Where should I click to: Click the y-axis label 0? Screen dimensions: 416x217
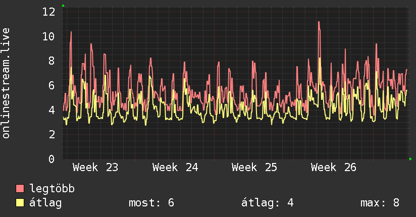pos(51,159)
